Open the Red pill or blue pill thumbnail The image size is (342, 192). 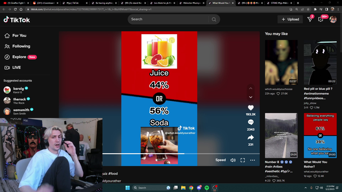[x=320, y=62]
